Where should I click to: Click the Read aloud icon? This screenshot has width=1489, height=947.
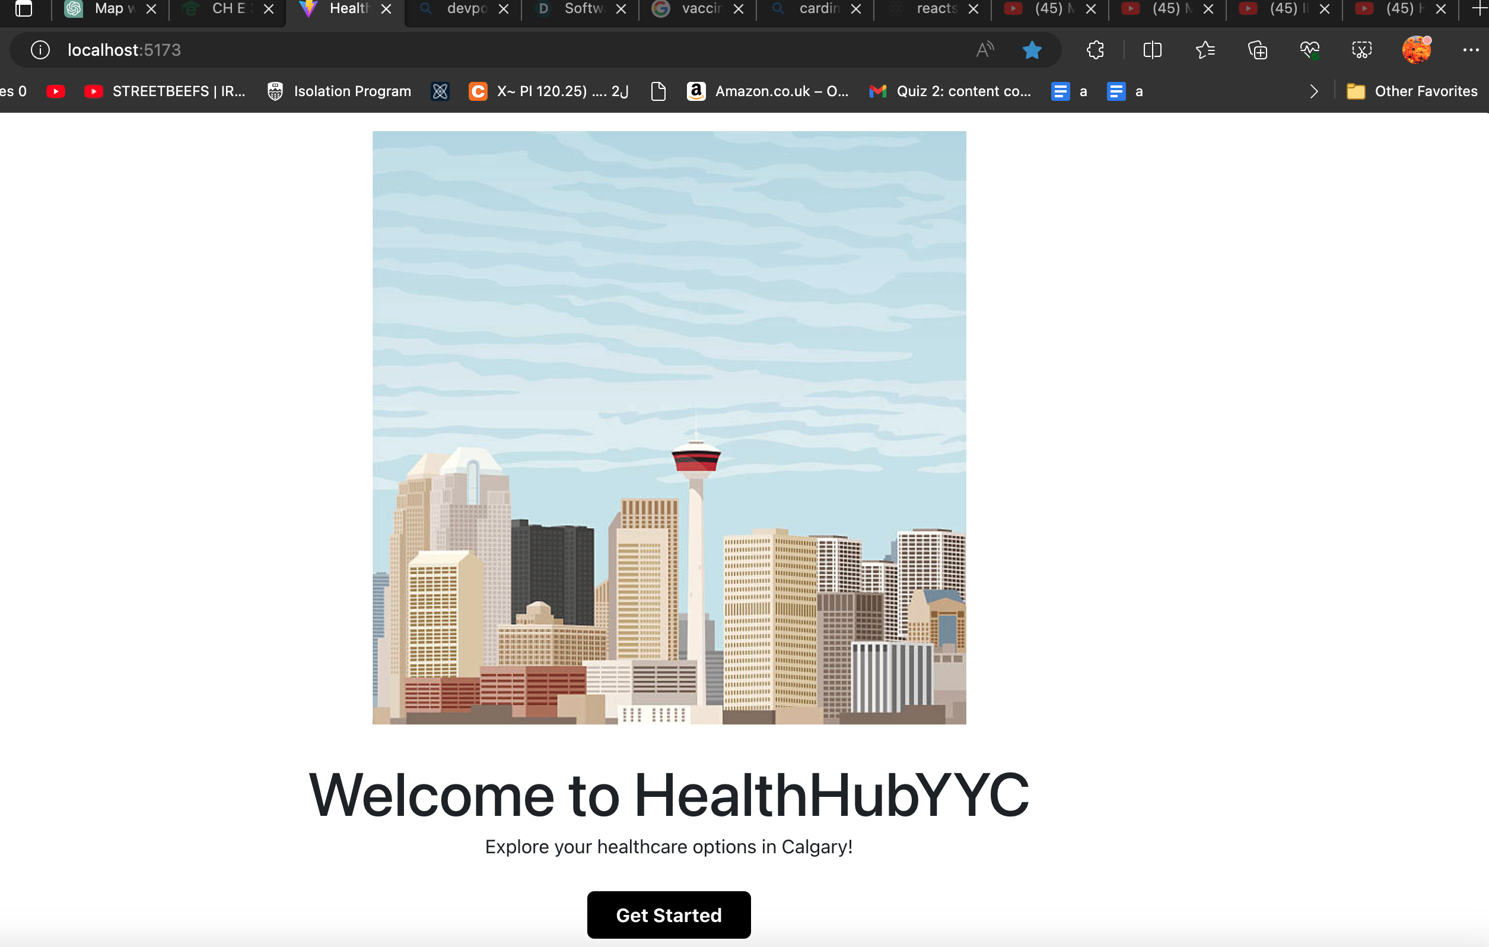tap(984, 50)
